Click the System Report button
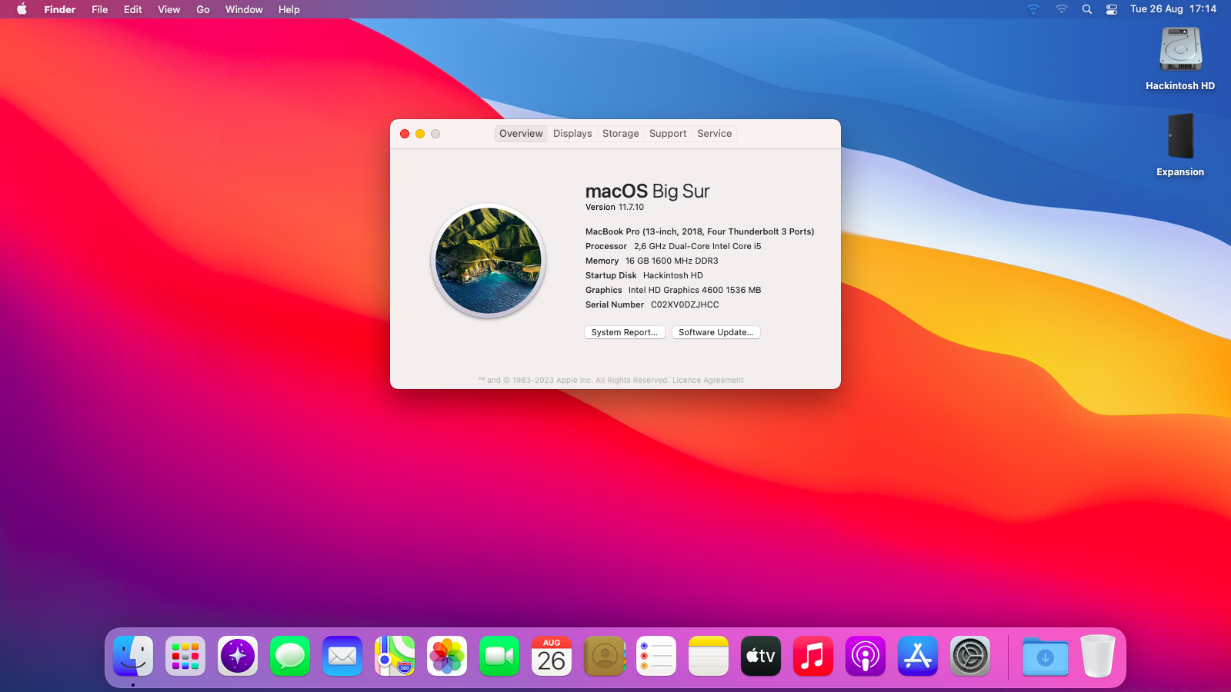1231x692 pixels. coord(625,332)
